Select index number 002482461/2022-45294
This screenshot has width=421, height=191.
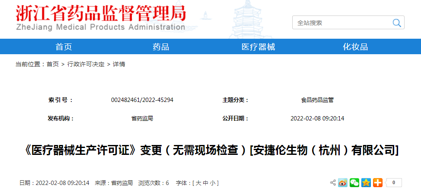pyautogui.click(x=142, y=100)
